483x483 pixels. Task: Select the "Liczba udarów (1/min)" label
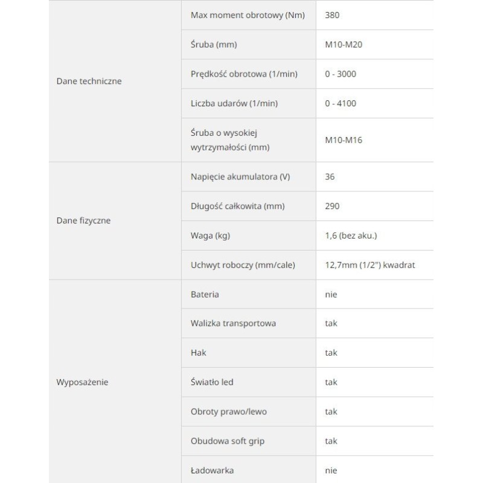[234, 103]
